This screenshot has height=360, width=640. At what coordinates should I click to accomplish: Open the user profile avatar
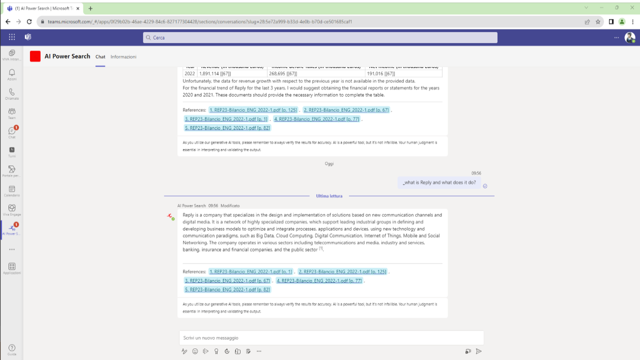[x=630, y=37]
